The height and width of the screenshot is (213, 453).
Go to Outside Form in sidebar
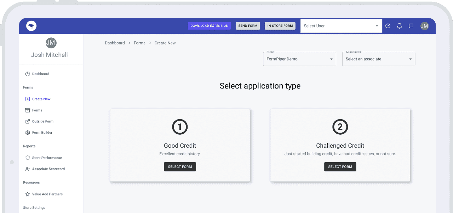(42, 121)
